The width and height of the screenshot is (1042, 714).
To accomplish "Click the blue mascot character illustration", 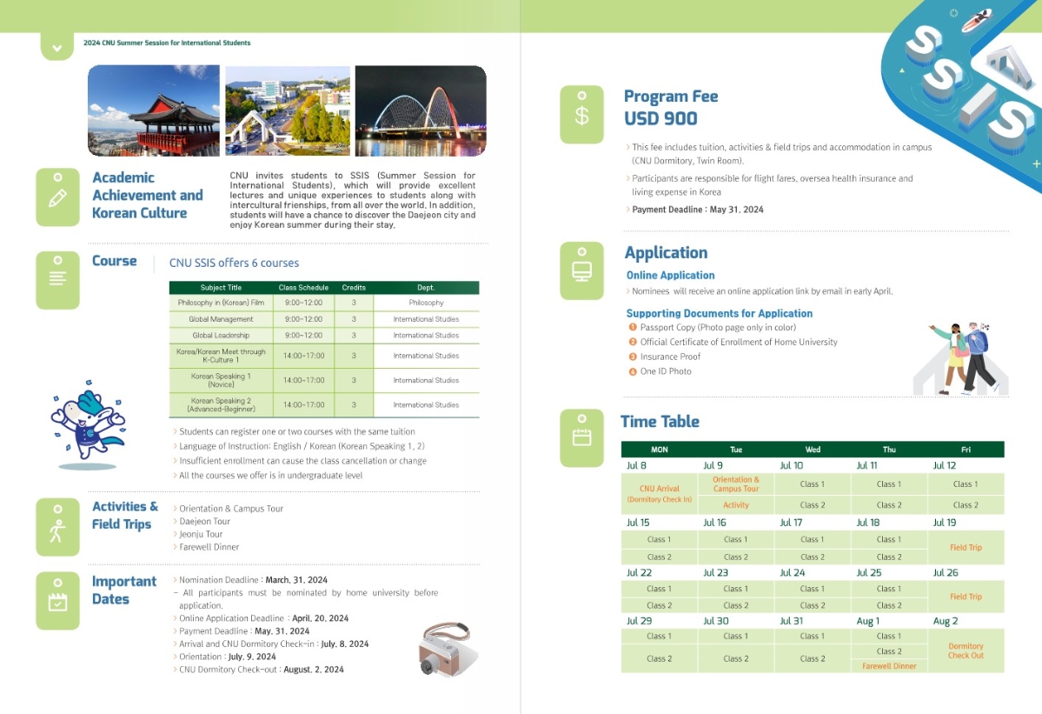I will (x=88, y=424).
